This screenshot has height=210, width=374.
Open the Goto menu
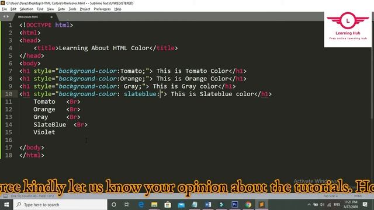61,9
